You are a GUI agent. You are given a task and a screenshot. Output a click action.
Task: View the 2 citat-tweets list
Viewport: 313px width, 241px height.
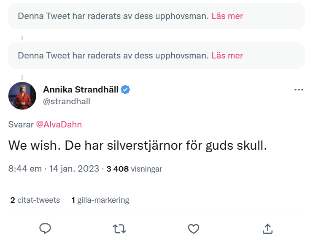pyautogui.click(x=35, y=200)
